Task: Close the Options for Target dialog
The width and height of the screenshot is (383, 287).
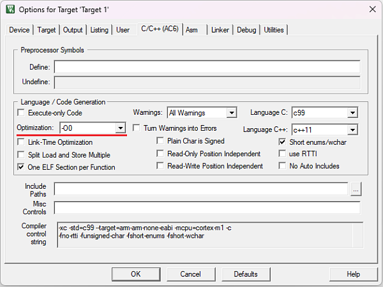Action: click(372, 8)
